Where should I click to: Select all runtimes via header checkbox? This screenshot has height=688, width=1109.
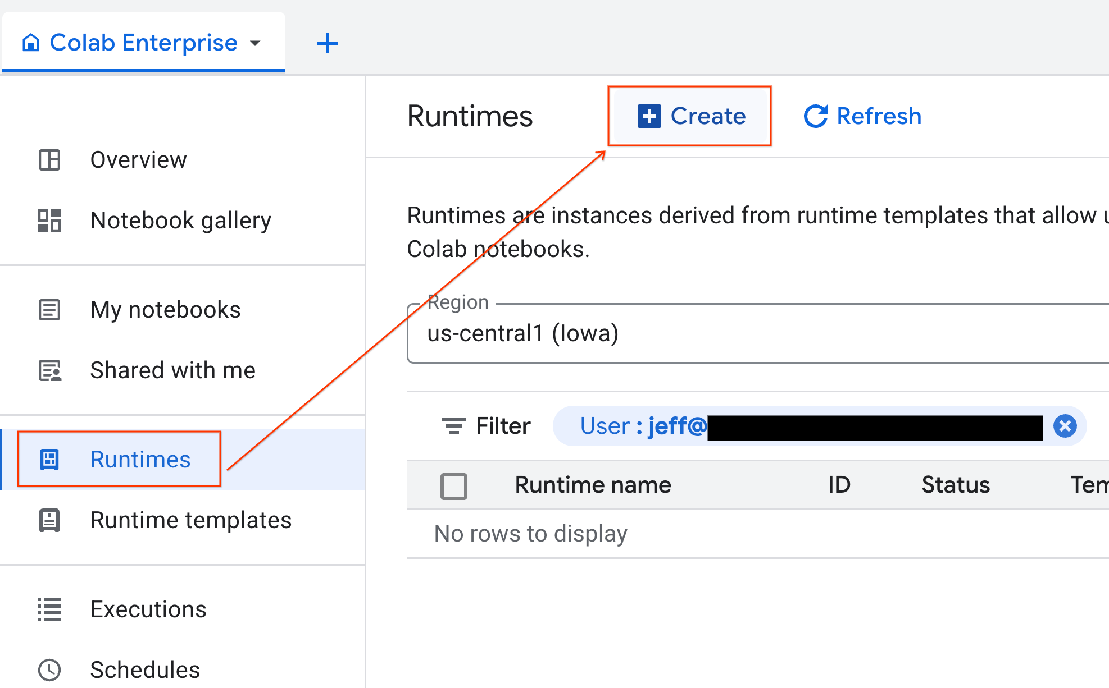click(x=453, y=486)
